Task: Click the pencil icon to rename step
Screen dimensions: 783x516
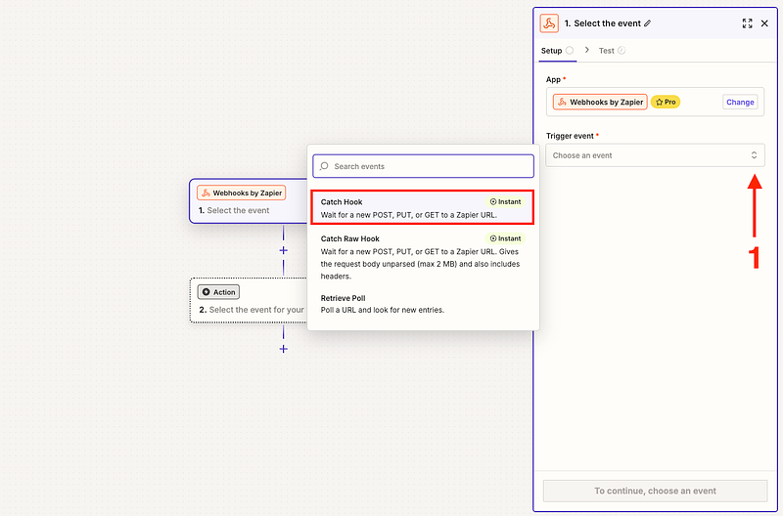Action: 647,23
